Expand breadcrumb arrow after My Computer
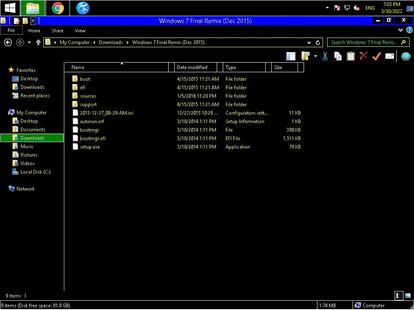 [x=95, y=42]
